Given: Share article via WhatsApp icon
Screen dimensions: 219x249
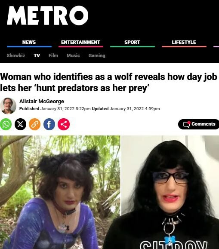Looking at the screenshot, I should coord(6,124).
